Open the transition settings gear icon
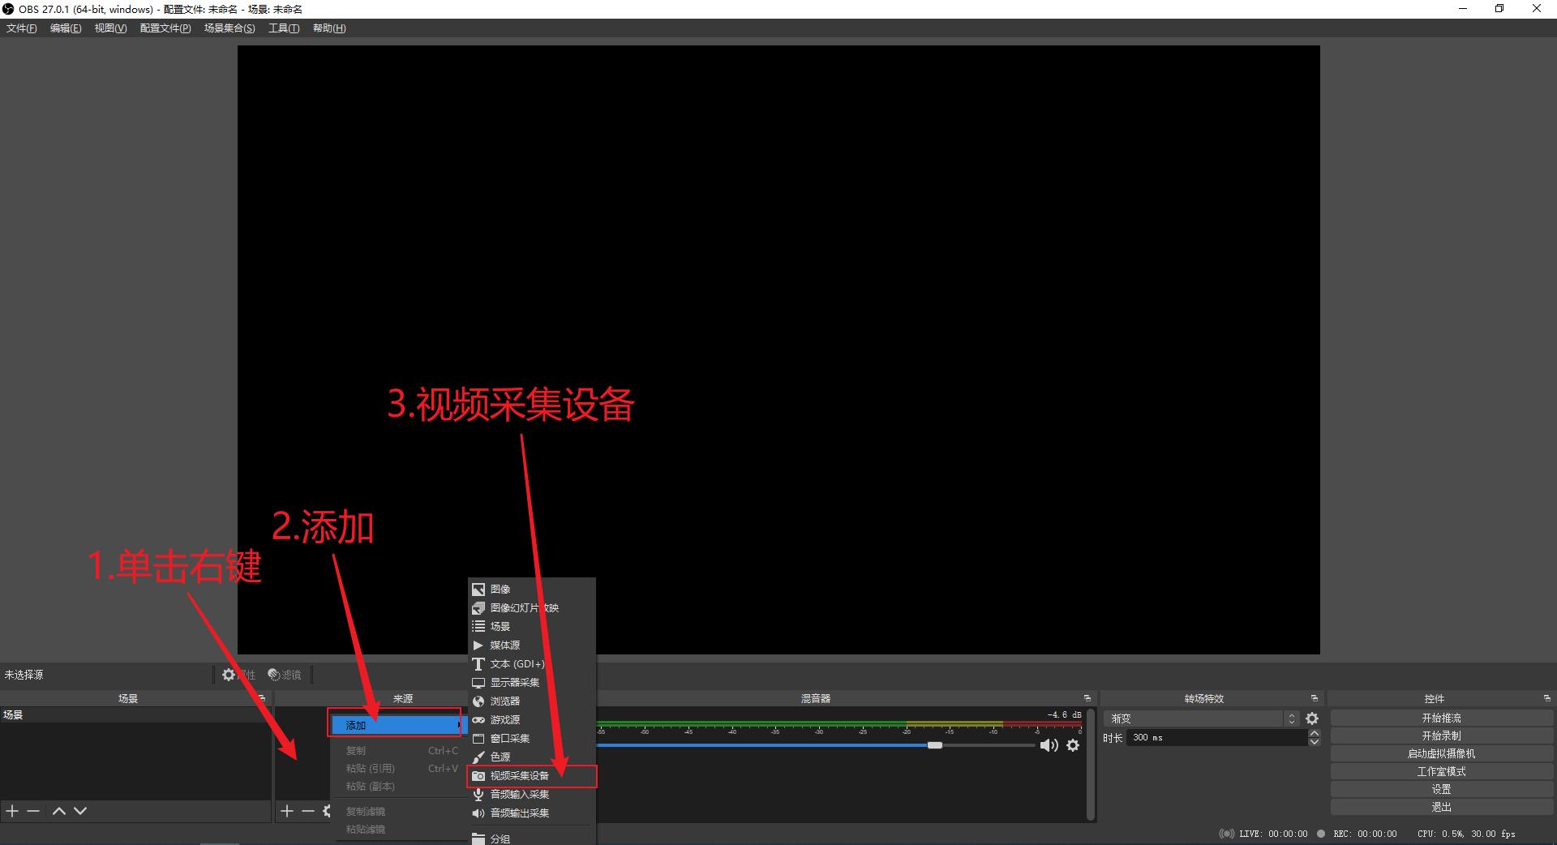 click(x=1313, y=718)
